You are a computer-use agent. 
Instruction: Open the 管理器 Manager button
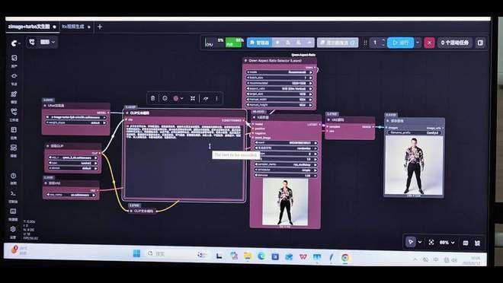260,43
